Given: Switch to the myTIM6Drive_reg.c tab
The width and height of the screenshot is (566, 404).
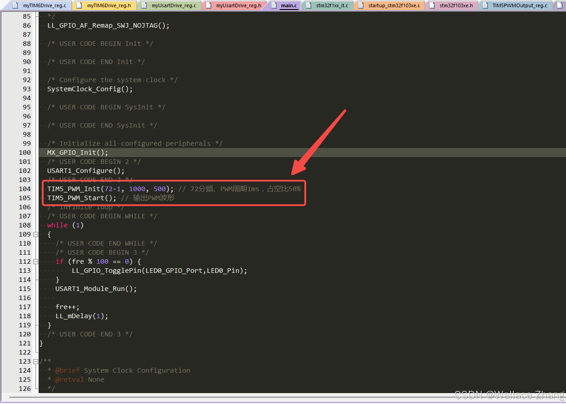Looking at the screenshot, I should [x=40, y=5].
